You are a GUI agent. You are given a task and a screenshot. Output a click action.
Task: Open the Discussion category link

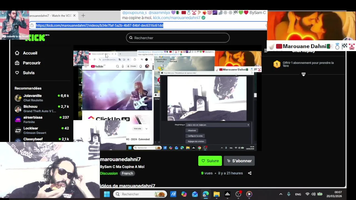coord(109,173)
